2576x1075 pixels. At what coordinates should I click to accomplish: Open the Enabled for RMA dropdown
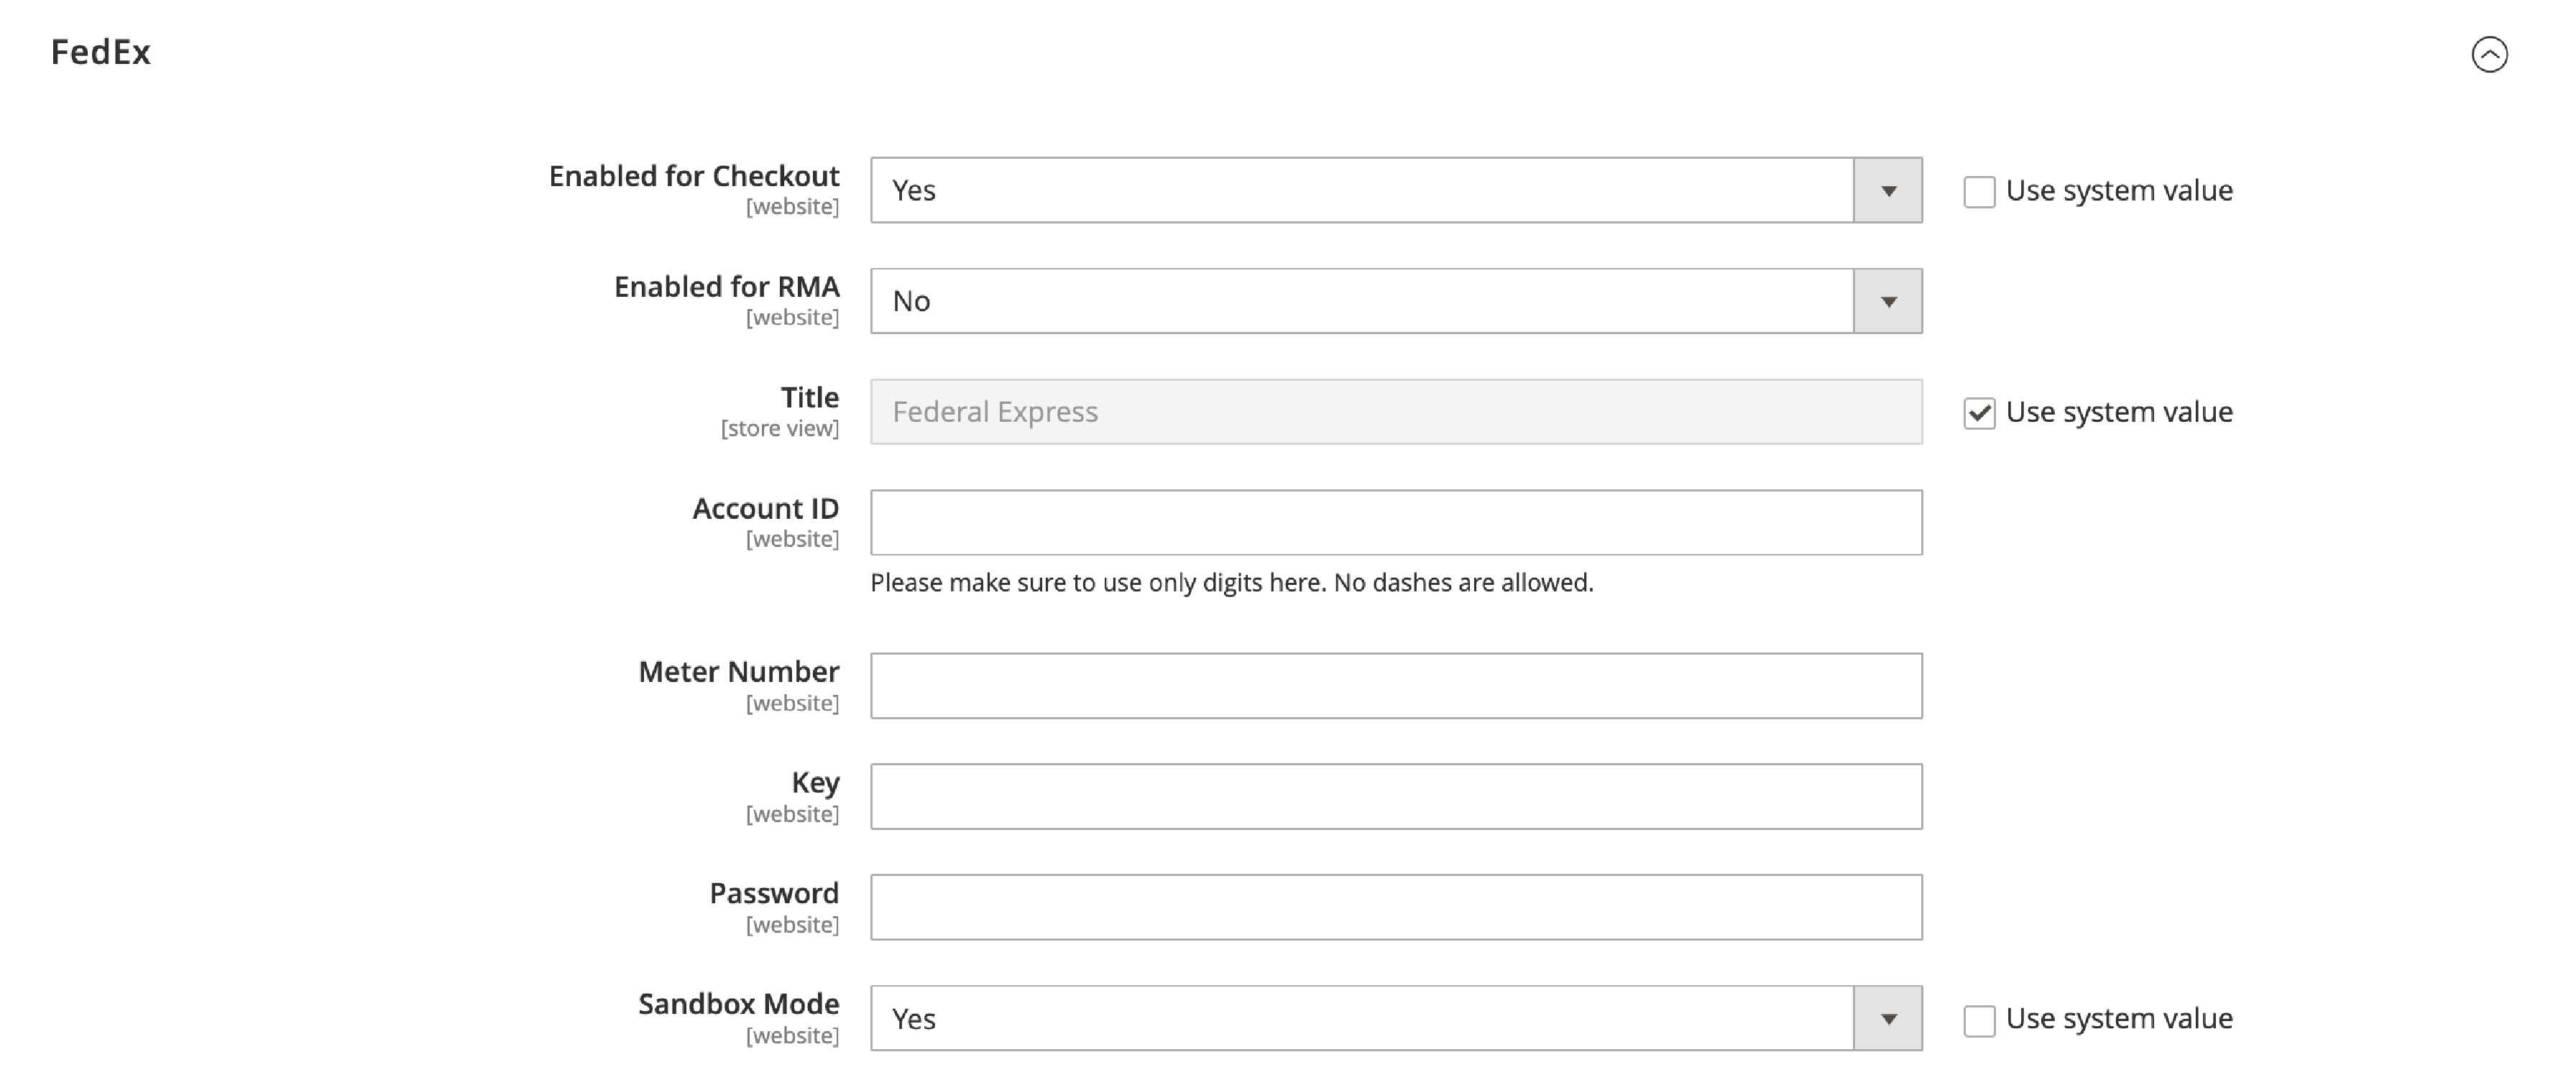[x=1396, y=301]
